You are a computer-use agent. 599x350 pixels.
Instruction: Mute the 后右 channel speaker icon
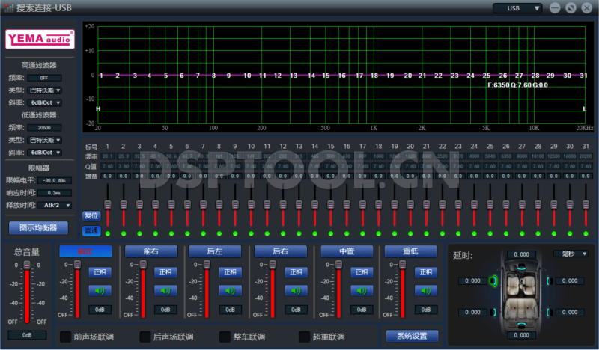tap(296, 291)
